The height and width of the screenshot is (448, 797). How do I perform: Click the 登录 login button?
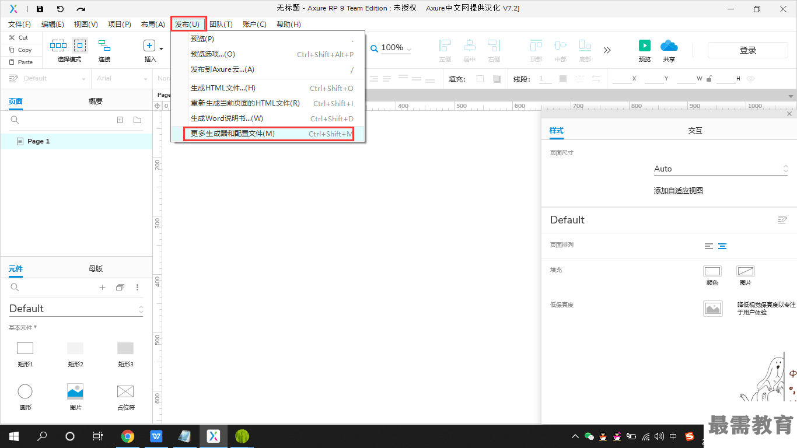pos(748,50)
